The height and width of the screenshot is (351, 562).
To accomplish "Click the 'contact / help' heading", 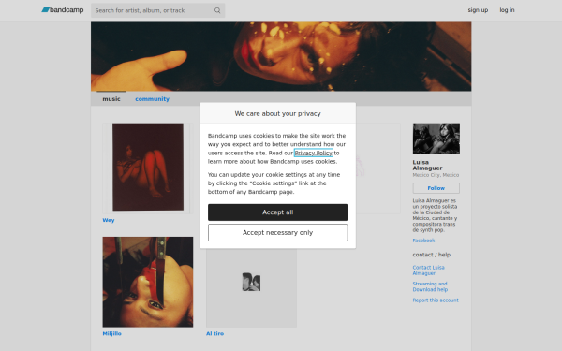I will pos(432,255).
